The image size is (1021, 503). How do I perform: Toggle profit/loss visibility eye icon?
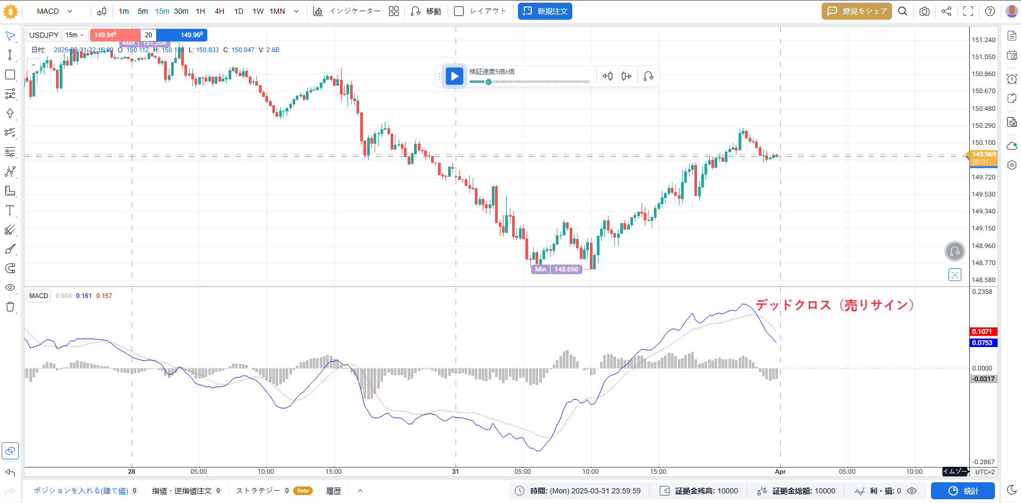tap(912, 491)
